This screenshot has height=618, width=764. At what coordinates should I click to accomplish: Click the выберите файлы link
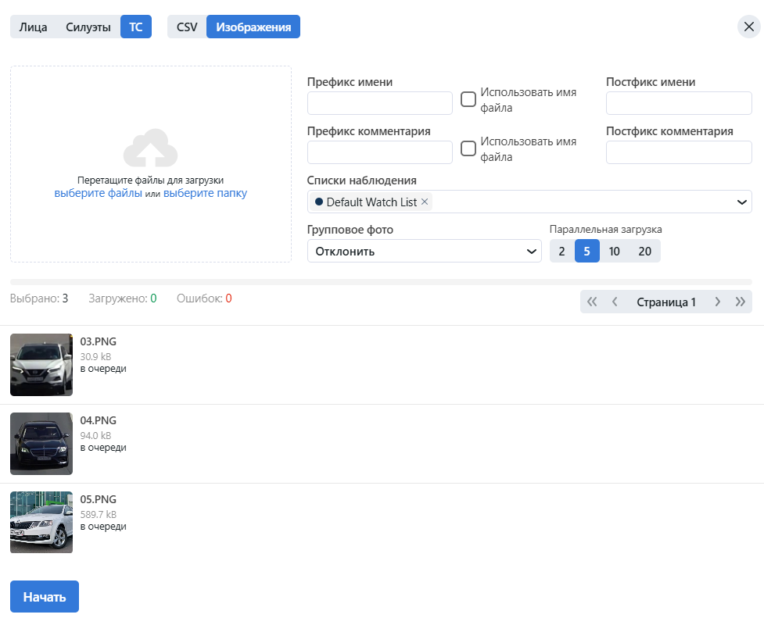click(99, 193)
